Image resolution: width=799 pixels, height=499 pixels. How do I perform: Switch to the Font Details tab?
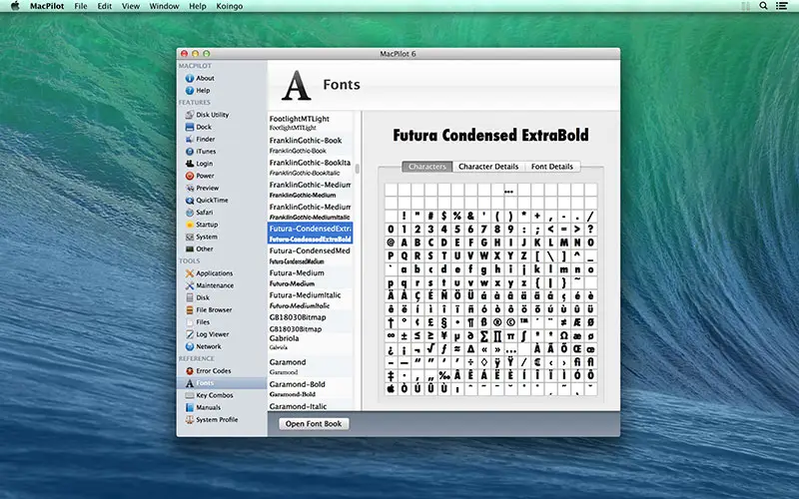[552, 167]
